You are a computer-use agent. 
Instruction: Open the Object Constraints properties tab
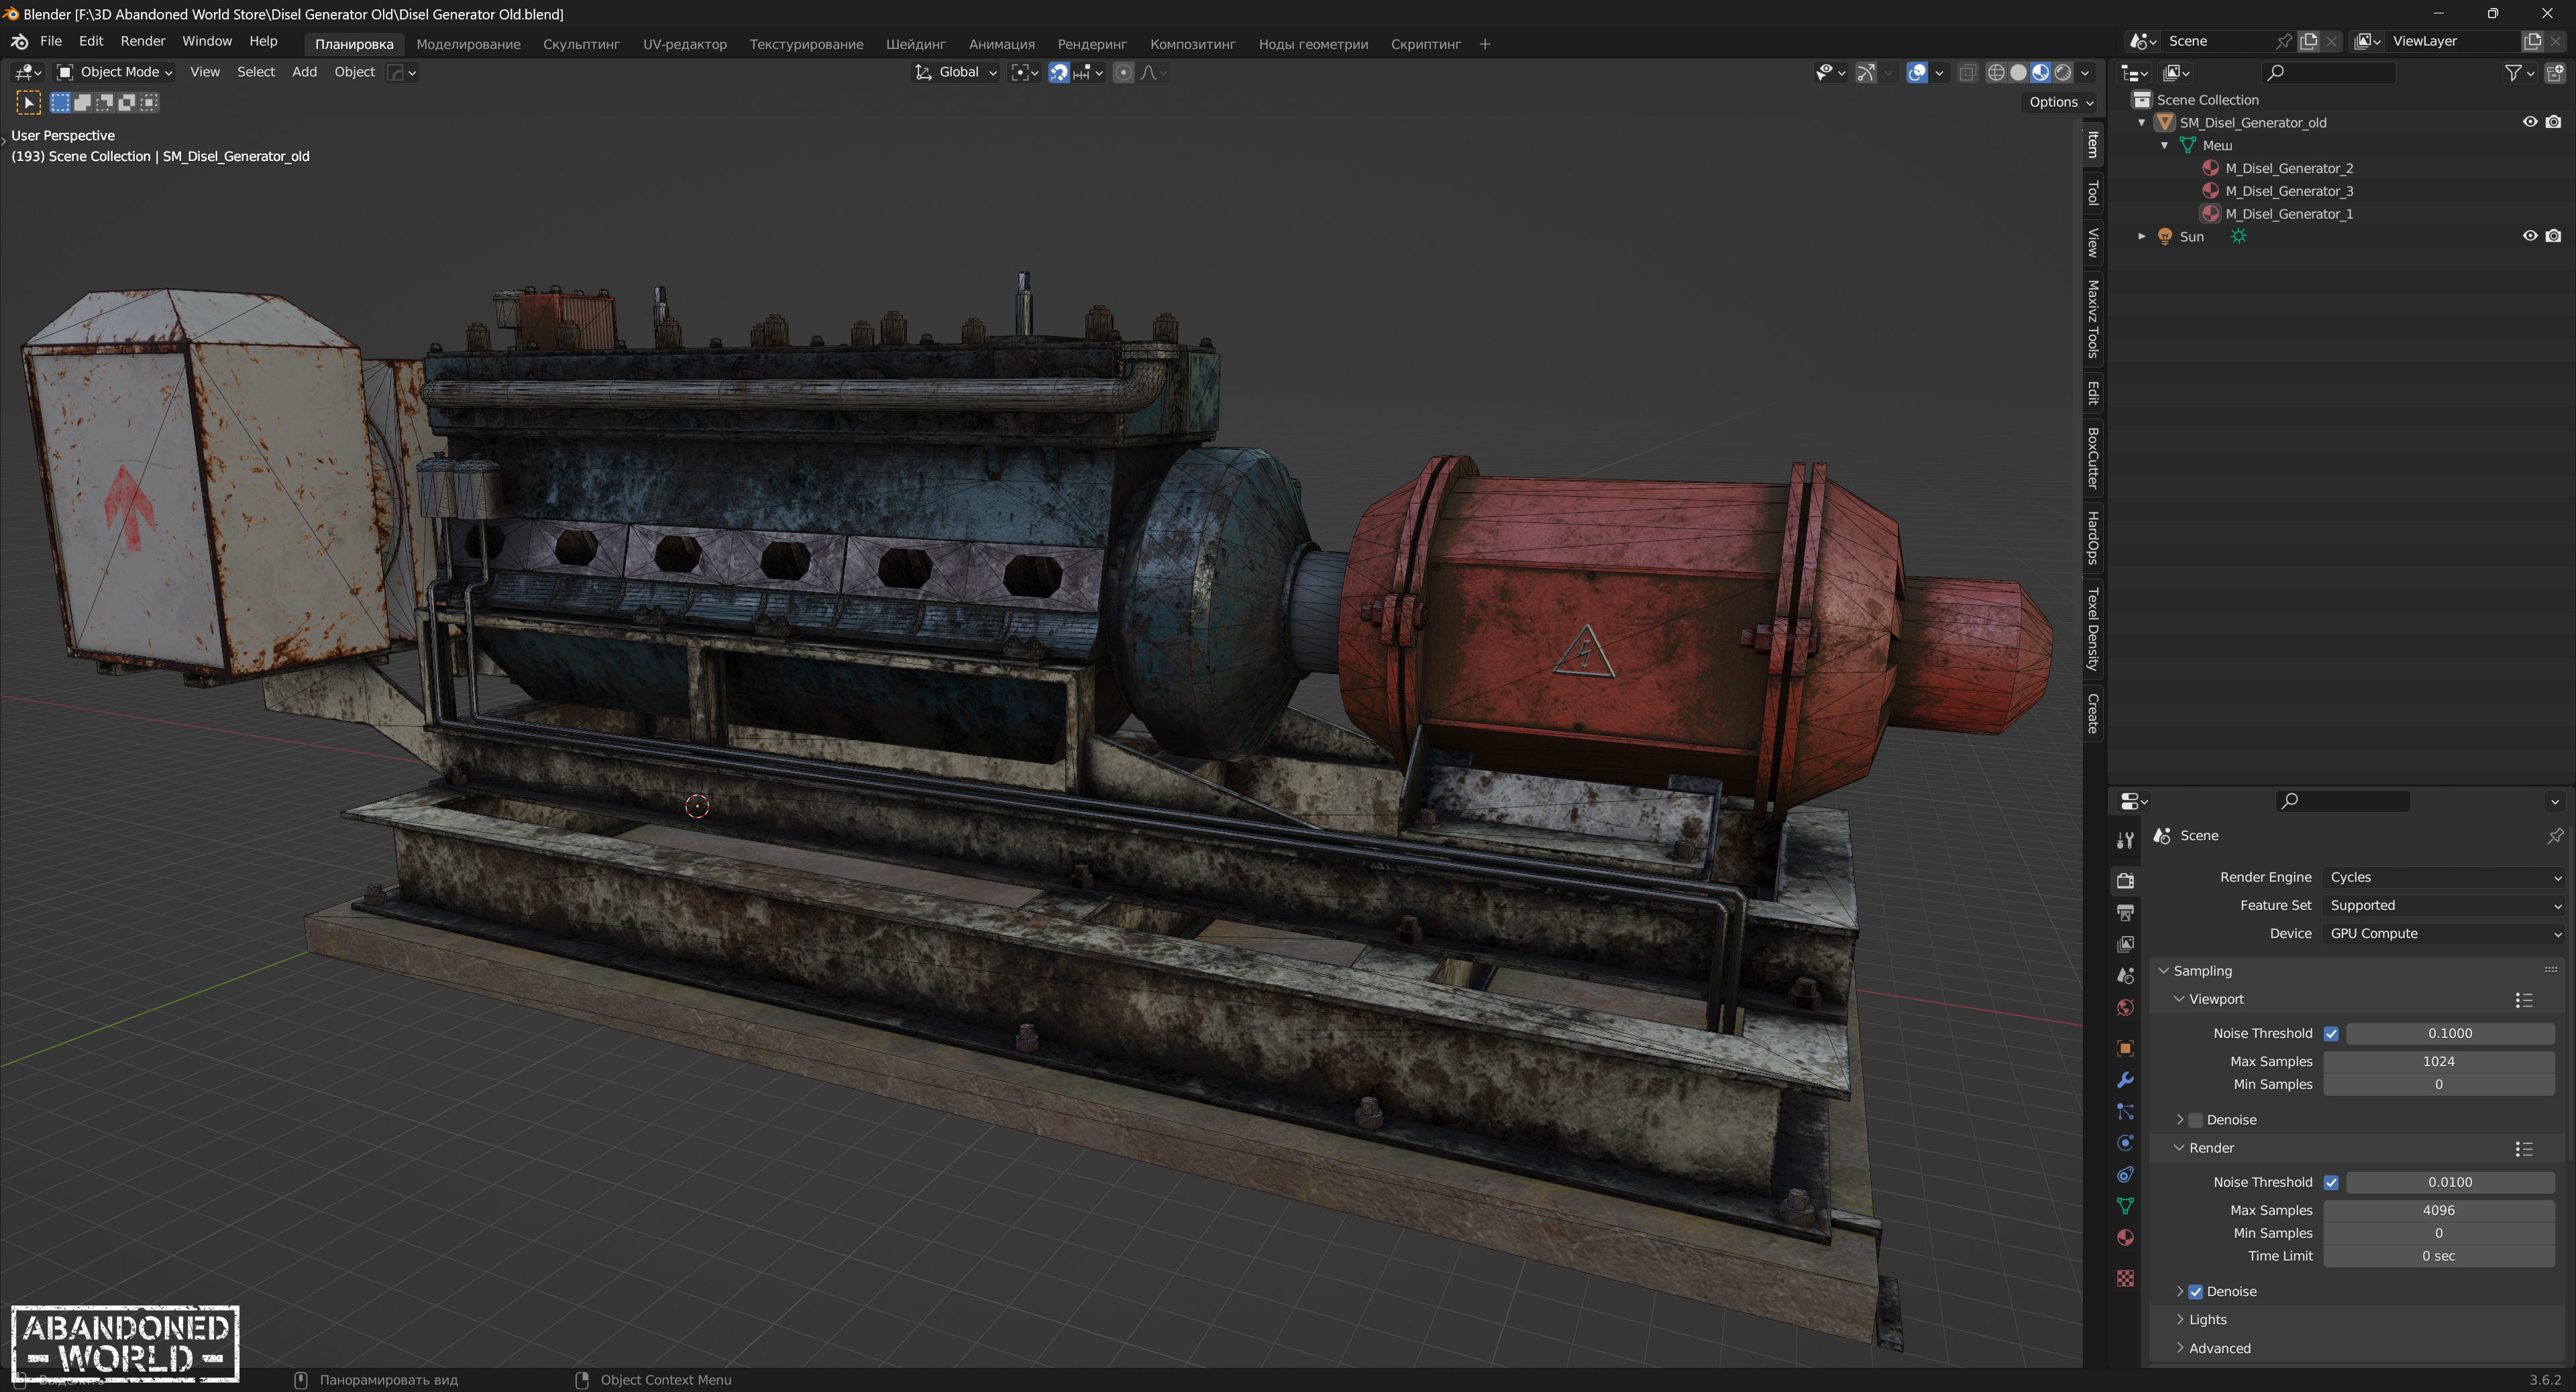[x=2125, y=1175]
